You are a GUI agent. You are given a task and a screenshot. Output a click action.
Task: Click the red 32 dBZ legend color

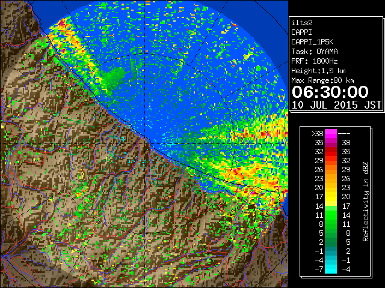coord(331,152)
